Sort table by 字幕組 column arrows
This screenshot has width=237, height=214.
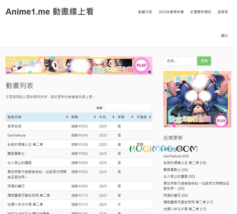pyautogui.click(x=150, y=117)
